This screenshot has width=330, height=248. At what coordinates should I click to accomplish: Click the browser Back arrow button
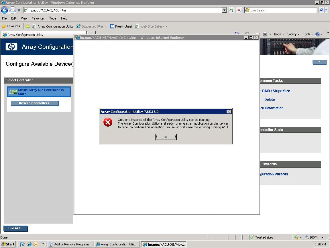pos(4,10)
